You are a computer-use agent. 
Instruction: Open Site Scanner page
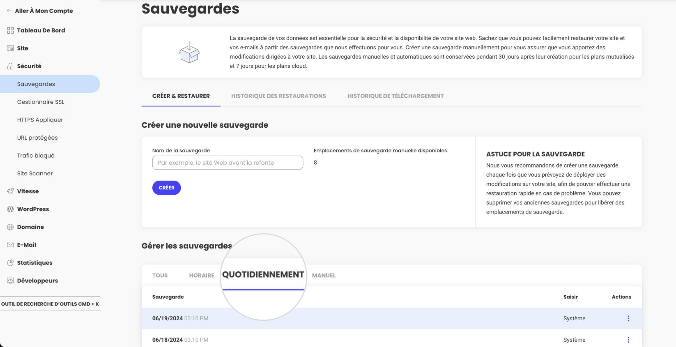[x=35, y=173]
